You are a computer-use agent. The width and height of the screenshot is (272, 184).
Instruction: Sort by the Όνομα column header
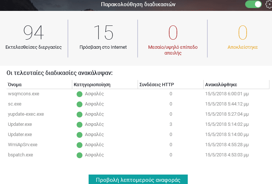pos(39,85)
